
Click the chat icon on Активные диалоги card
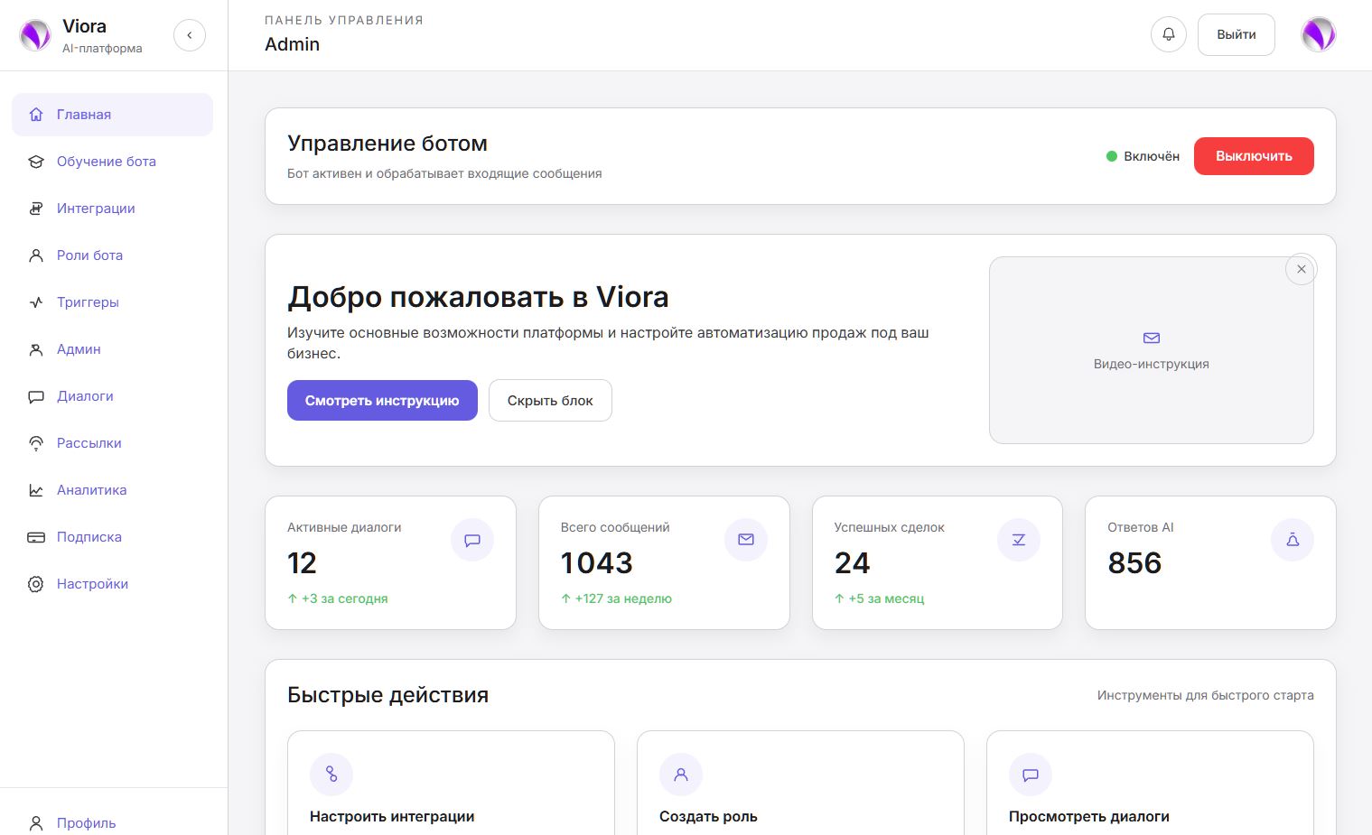472,540
